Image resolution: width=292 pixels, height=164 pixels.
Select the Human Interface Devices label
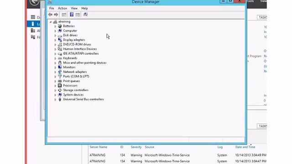[x=80, y=49]
